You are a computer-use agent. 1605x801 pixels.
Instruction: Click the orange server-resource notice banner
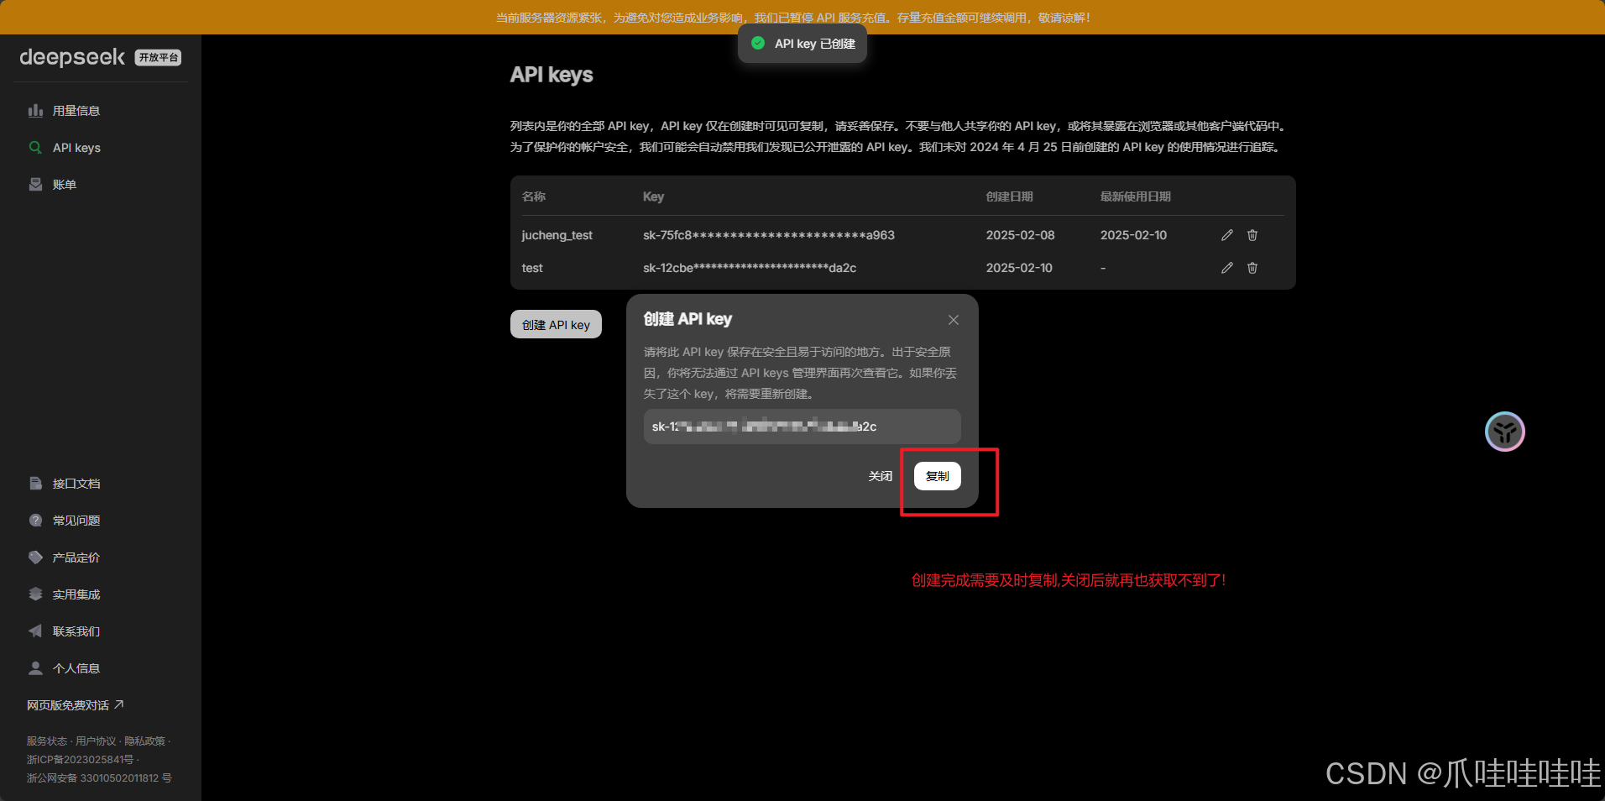click(802, 17)
